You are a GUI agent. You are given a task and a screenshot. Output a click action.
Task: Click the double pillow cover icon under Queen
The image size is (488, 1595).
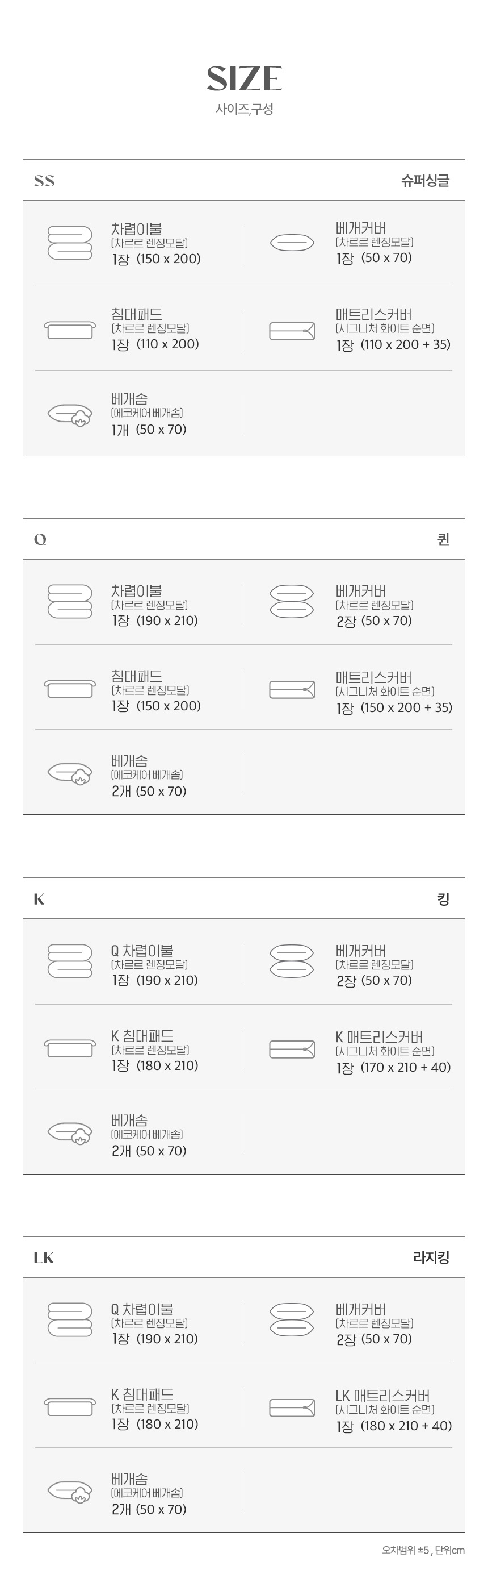[x=292, y=601]
